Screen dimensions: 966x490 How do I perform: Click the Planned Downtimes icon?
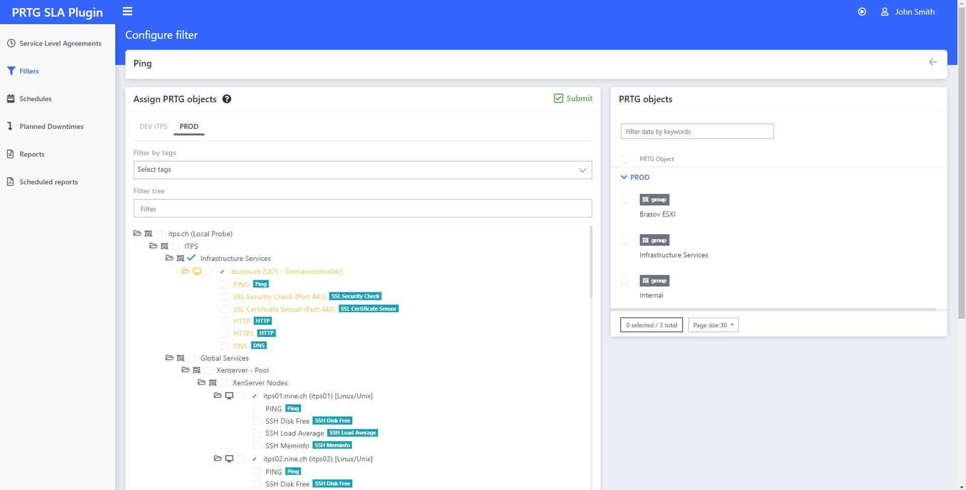point(10,126)
